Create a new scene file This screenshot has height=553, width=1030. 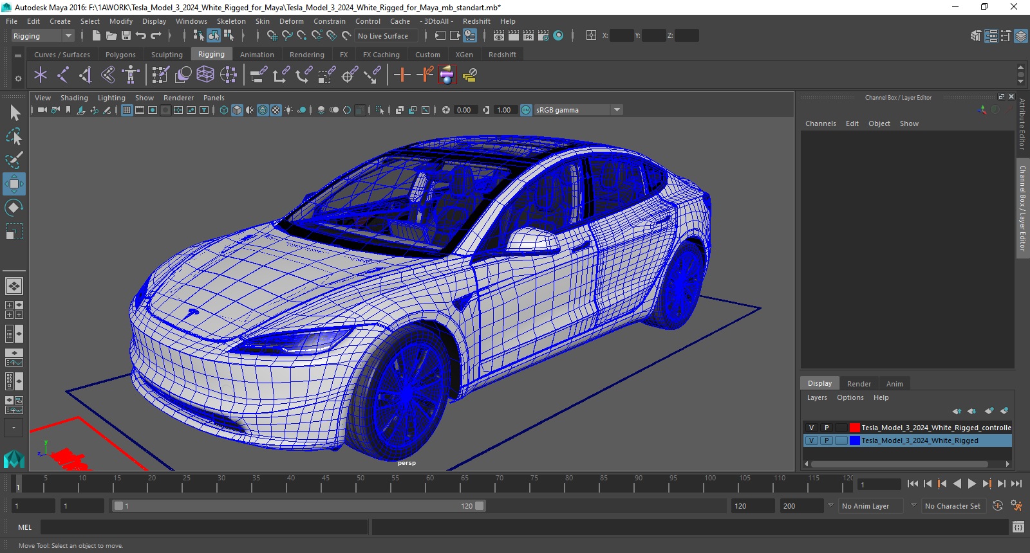click(x=96, y=36)
